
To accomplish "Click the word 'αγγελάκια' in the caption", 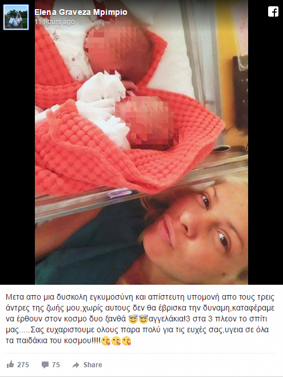I will tap(166, 319).
